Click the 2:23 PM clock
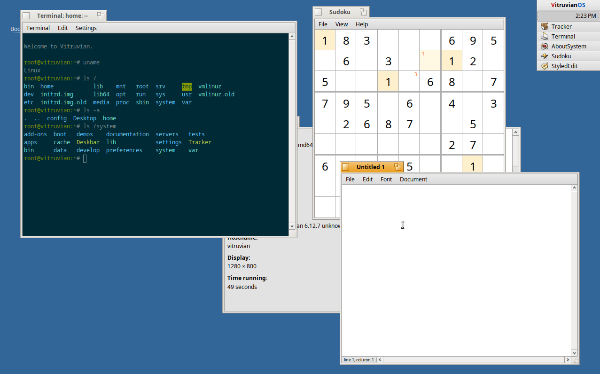This screenshot has width=600, height=374. coord(585,16)
